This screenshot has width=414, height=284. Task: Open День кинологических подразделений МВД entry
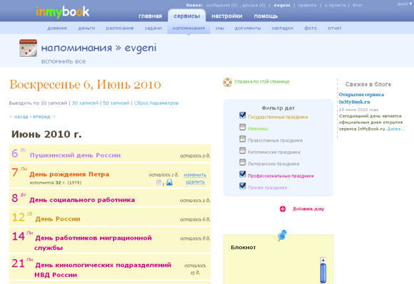(103, 270)
